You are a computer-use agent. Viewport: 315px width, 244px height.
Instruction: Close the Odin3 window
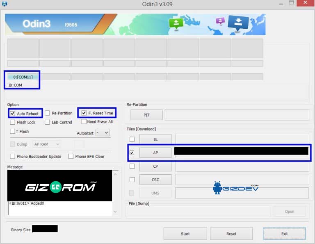(305, 3)
